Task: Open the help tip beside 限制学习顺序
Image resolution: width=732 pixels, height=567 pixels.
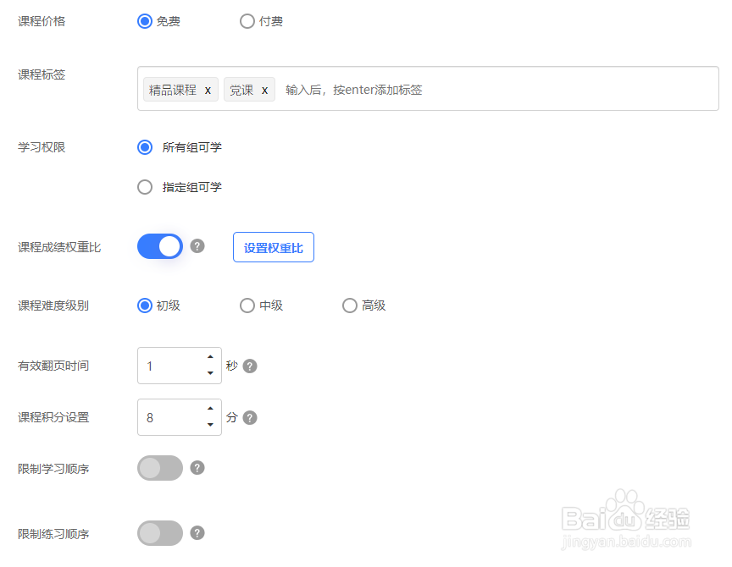Action: click(197, 468)
